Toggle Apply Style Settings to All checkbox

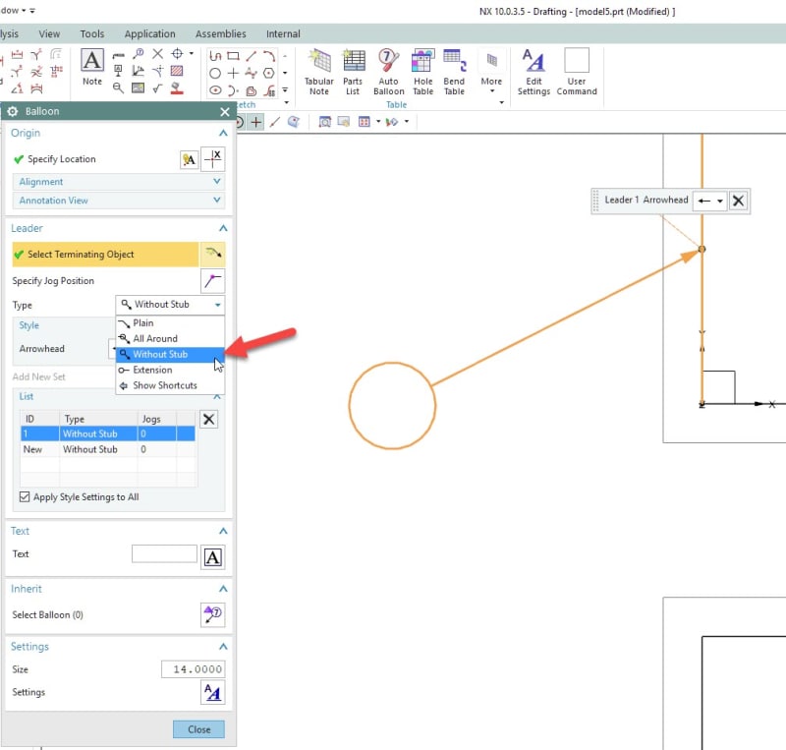pyautogui.click(x=24, y=496)
